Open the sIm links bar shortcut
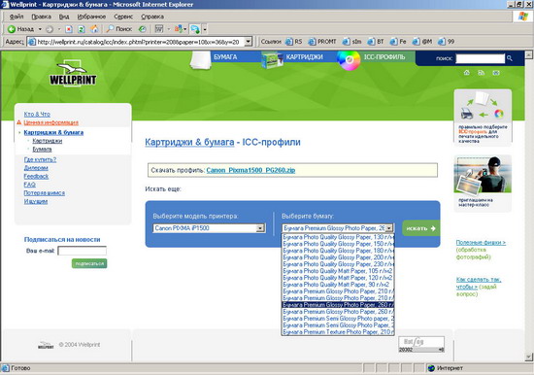This screenshot has height=375, width=534. pos(351,42)
